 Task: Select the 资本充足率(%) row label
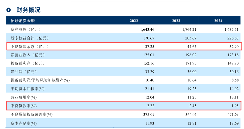[x=24, y=123]
